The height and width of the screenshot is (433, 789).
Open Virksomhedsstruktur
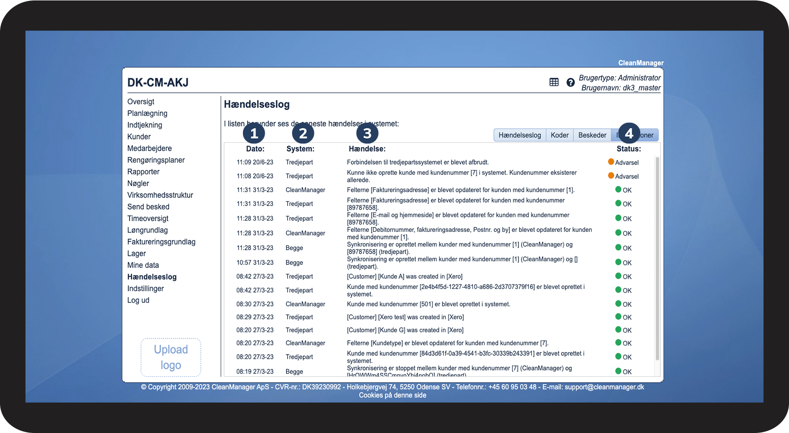point(160,195)
